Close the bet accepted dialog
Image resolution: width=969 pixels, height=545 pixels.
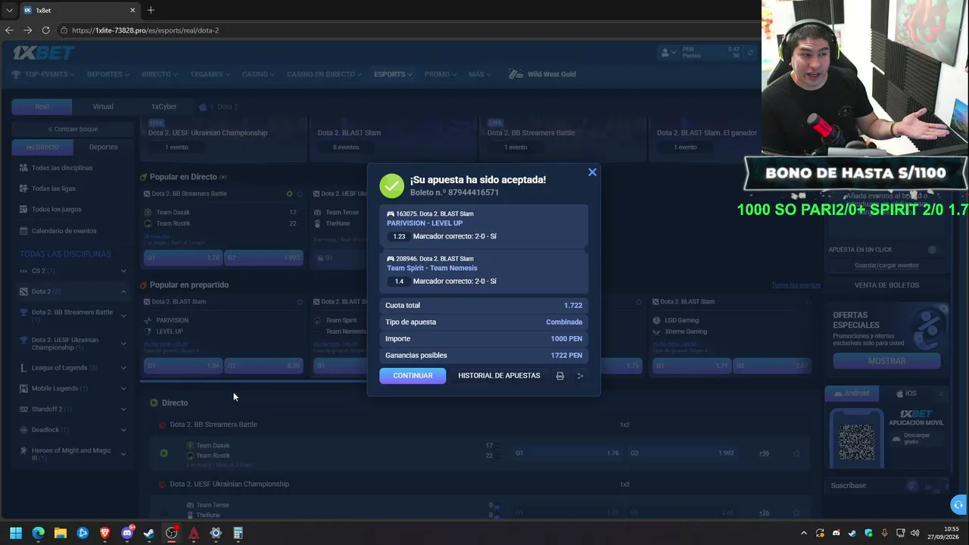[x=592, y=173]
